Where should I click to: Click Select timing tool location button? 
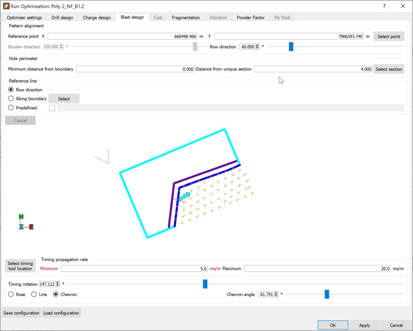20,266
